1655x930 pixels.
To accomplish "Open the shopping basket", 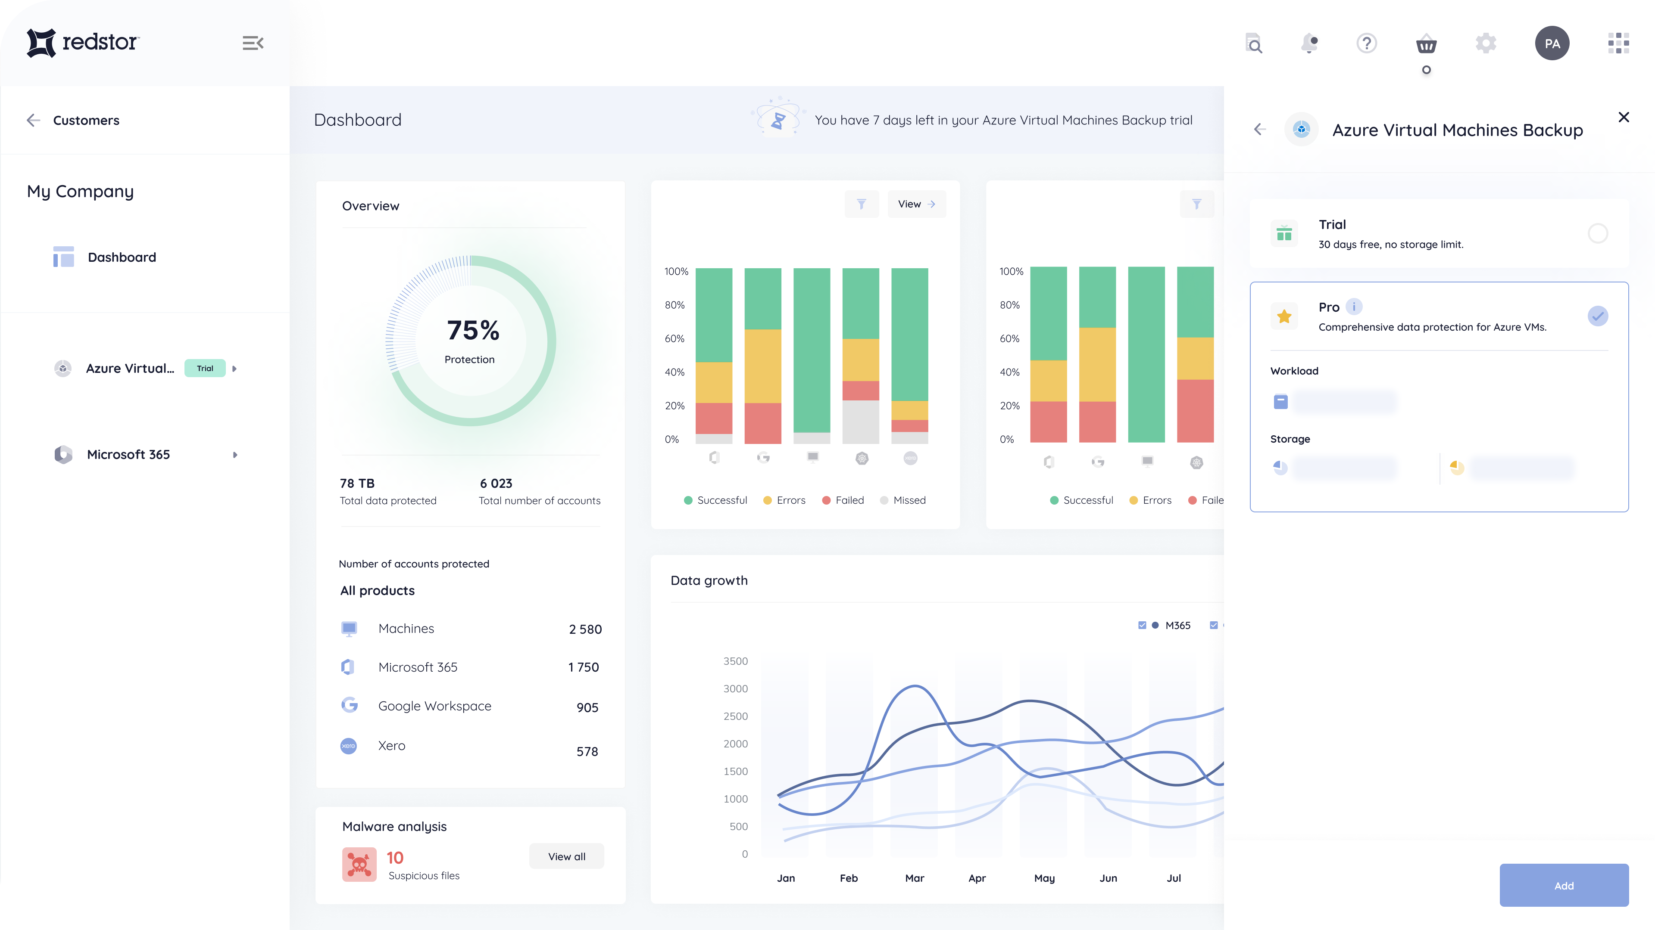I will pyautogui.click(x=1426, y=43).
